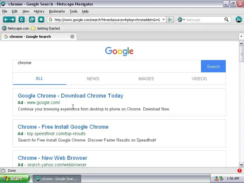Click the Search for Free Install description text

(87, 140)
